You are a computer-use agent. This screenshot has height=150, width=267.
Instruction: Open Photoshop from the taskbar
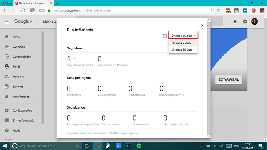129,146
